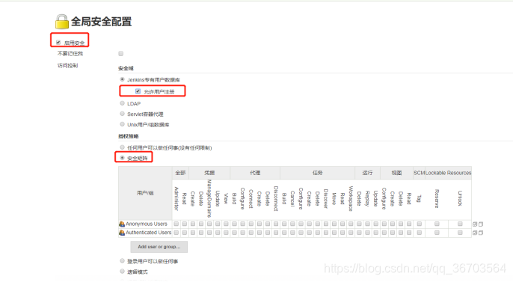Select Servlet容器代理 radio option
This screenshot has height=282, width=513.
point(122,114)
